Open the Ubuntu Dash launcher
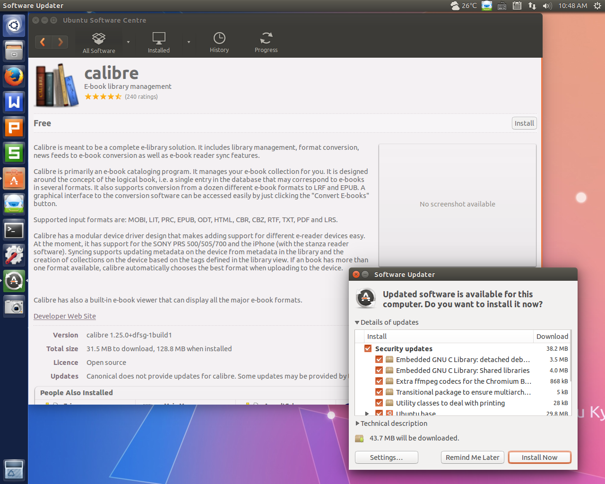The width and height of the screenshot is (605, 484). click(x=14, y=26)
